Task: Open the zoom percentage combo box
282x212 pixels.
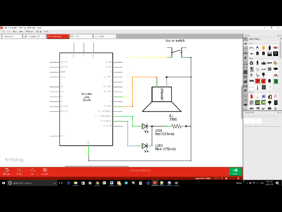Action: 216,178
